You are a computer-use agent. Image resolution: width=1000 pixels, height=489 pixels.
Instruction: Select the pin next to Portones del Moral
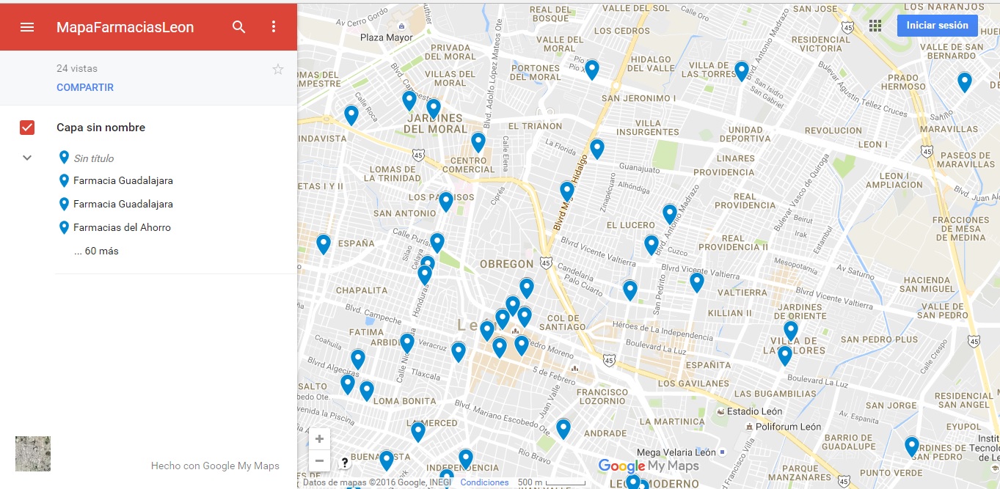click(592, 70)
